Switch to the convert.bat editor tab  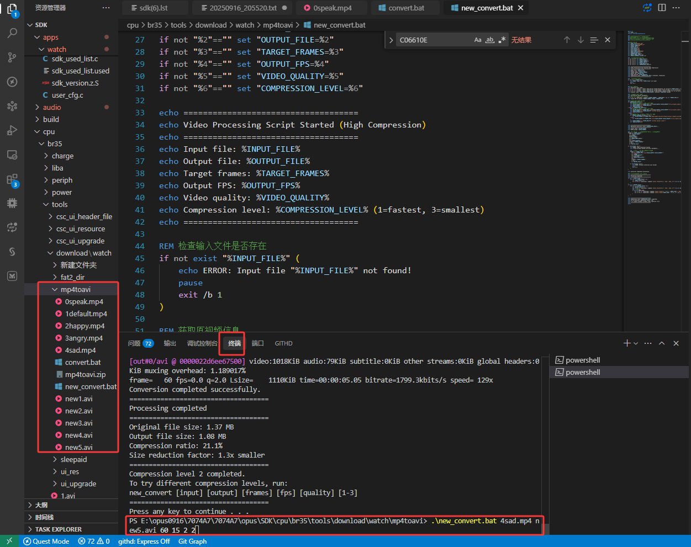coord(406,8)
